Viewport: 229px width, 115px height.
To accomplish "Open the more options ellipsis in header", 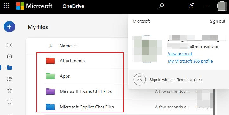I will click(x=207, y=6).
